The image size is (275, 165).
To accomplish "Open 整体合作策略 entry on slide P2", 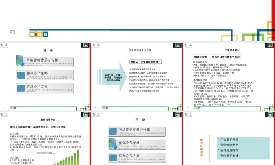I will tap(45, 75).
